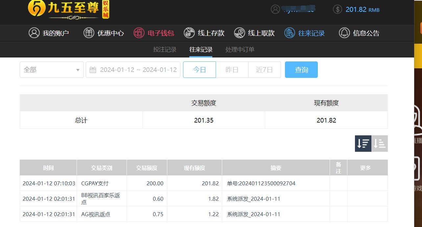This screenshot has height=227, width=422.
Task: Click the 信息公告 bell icon
Action: 344,33
